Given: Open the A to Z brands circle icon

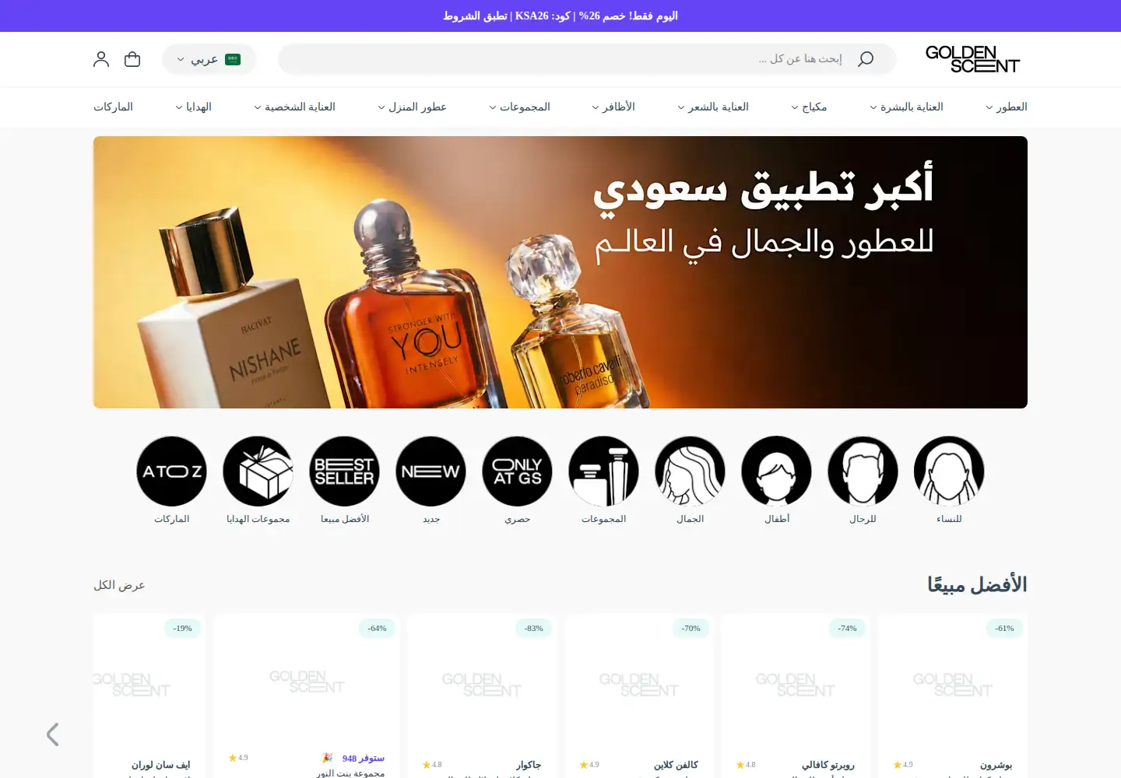Looking at the screenshot, I should (171, 471).
